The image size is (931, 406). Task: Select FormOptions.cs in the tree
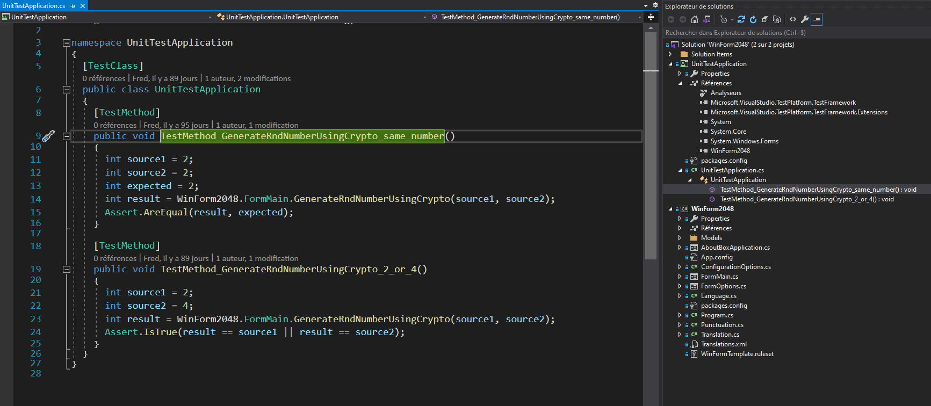tap(723, 286)
